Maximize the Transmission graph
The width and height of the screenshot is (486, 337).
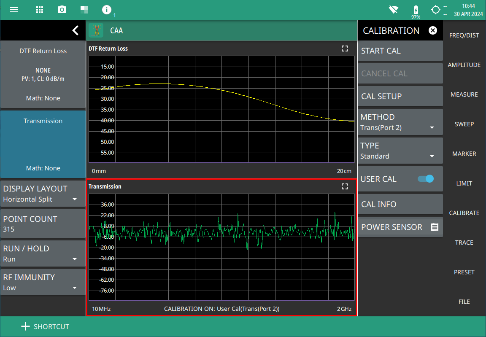tap(345, 186)
